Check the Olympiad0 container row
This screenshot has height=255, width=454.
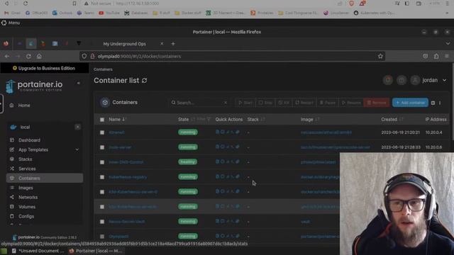[x=102, y=237]
